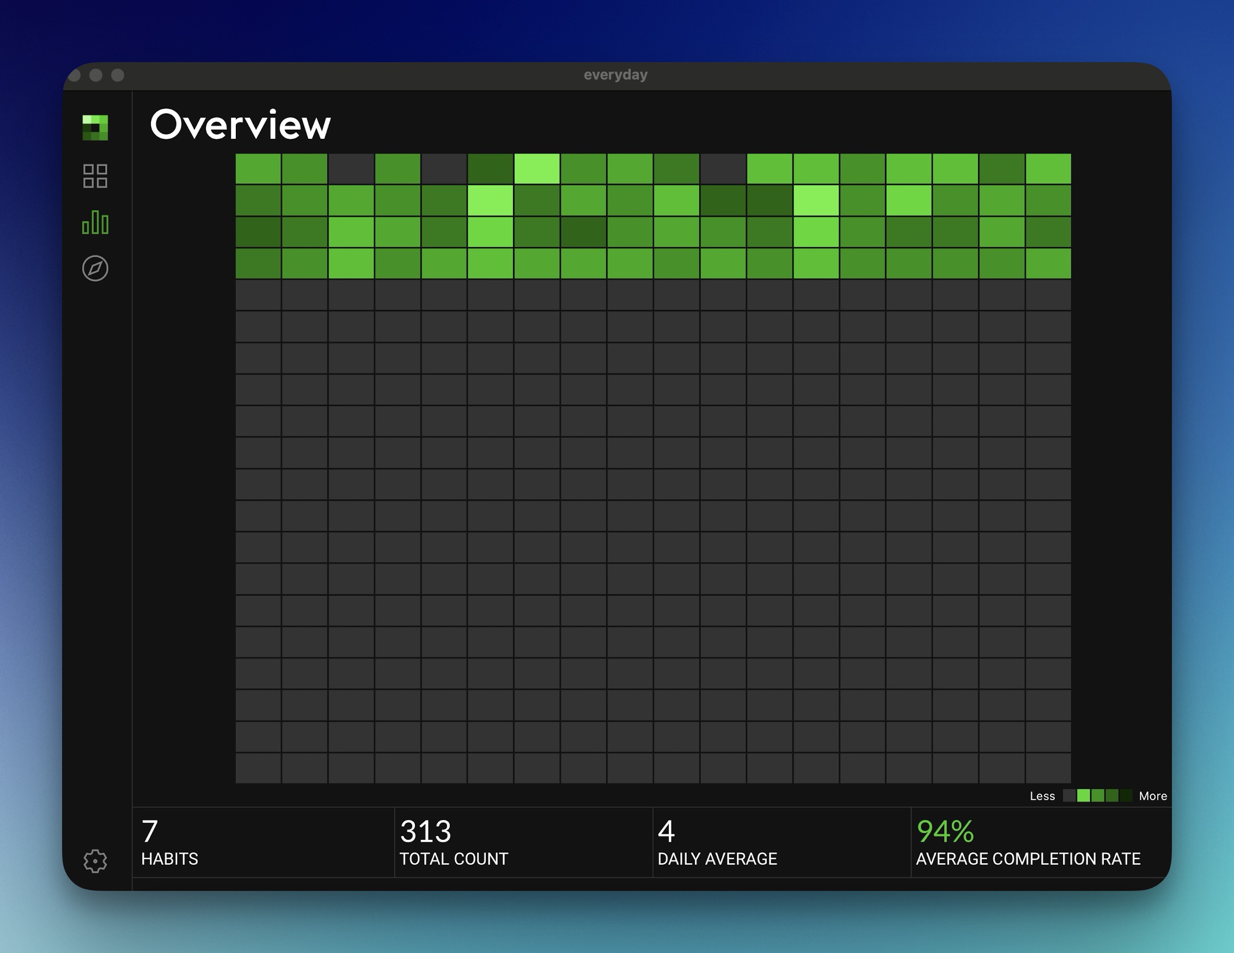Open settings via the gear icon
Viewport: 1234px width, 953px height.
(95, 861)
